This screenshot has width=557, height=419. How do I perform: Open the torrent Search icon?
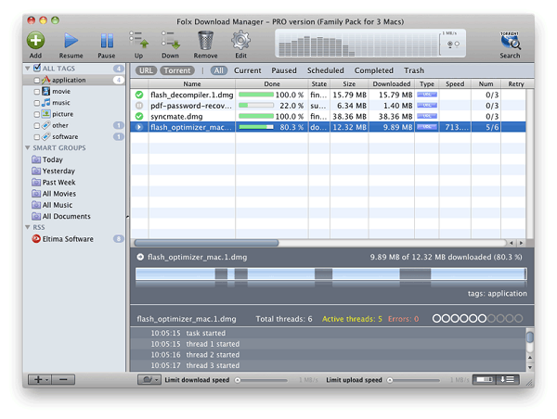(510, 40)
